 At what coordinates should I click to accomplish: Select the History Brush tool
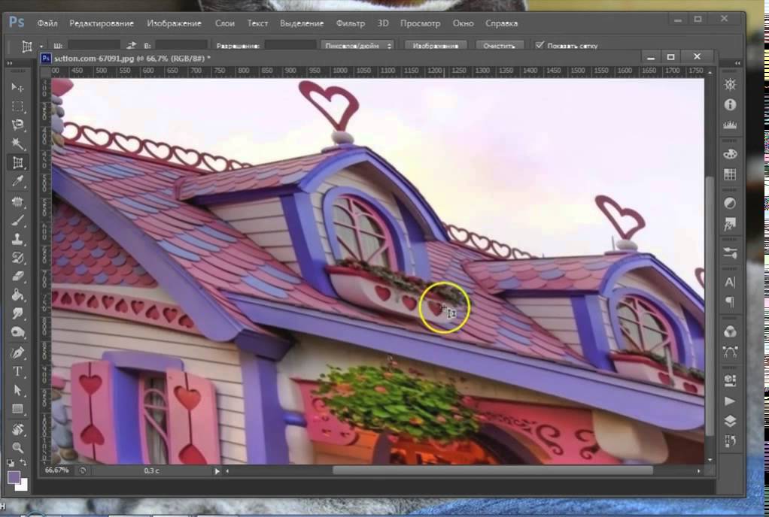[x=17, y=258]
